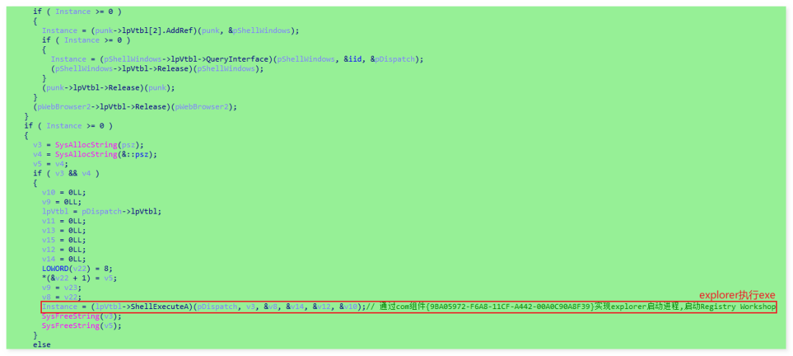The image size is (793, 356).
Task: Click the line 'SysFreeString(v5);'
Action: [x=82, y=326]
